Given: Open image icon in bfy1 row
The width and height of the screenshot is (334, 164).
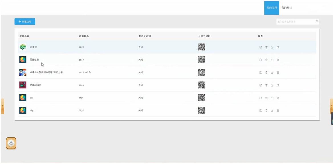Looking at the screenshot, I should point(278,110).
